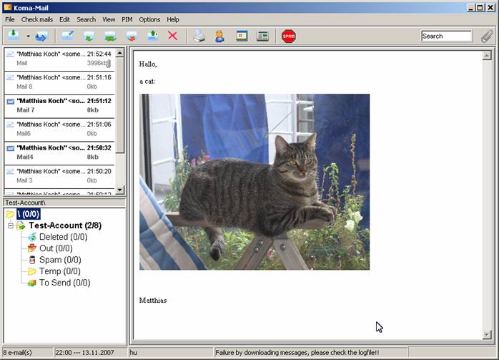Click the download mails toolbar icon

pos(14,36)
